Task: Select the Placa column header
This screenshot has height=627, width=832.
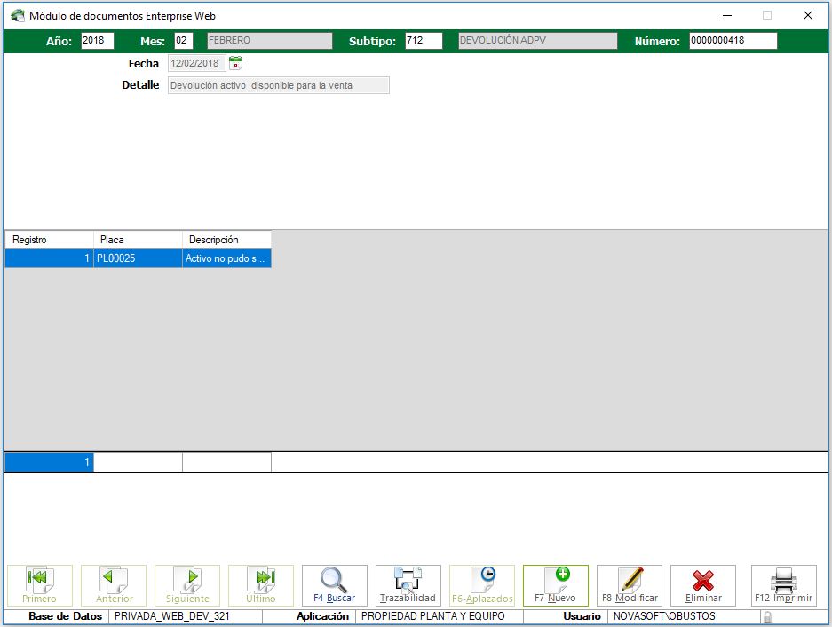Action: 138,240
